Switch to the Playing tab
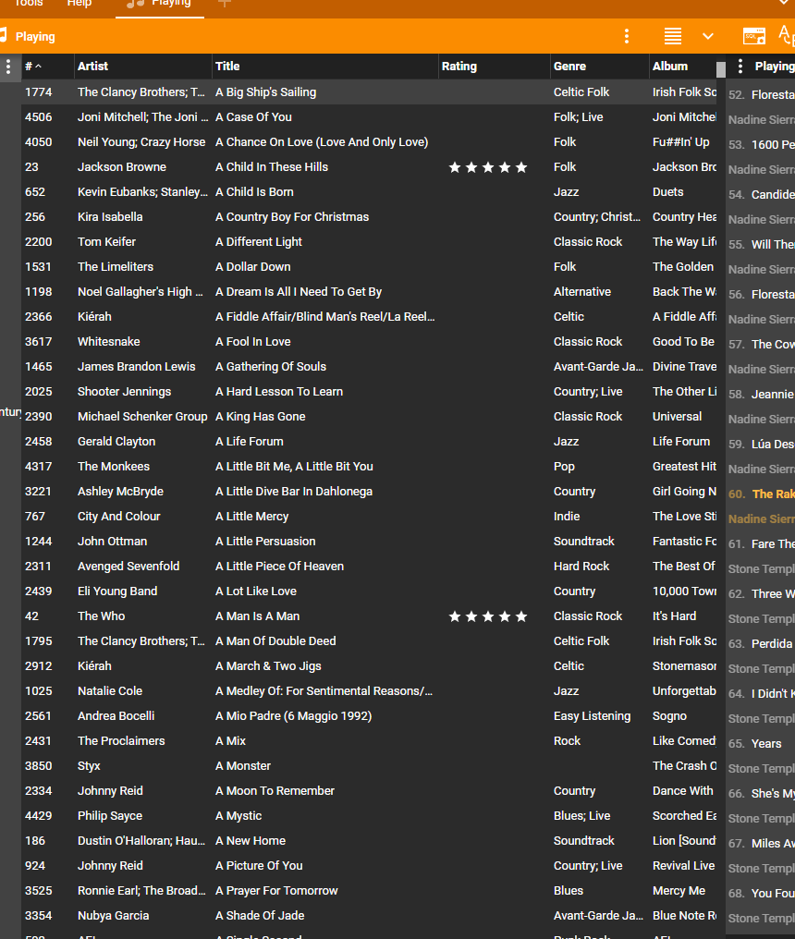This screenshot has height=939, width=795. [x=162, y=4]
